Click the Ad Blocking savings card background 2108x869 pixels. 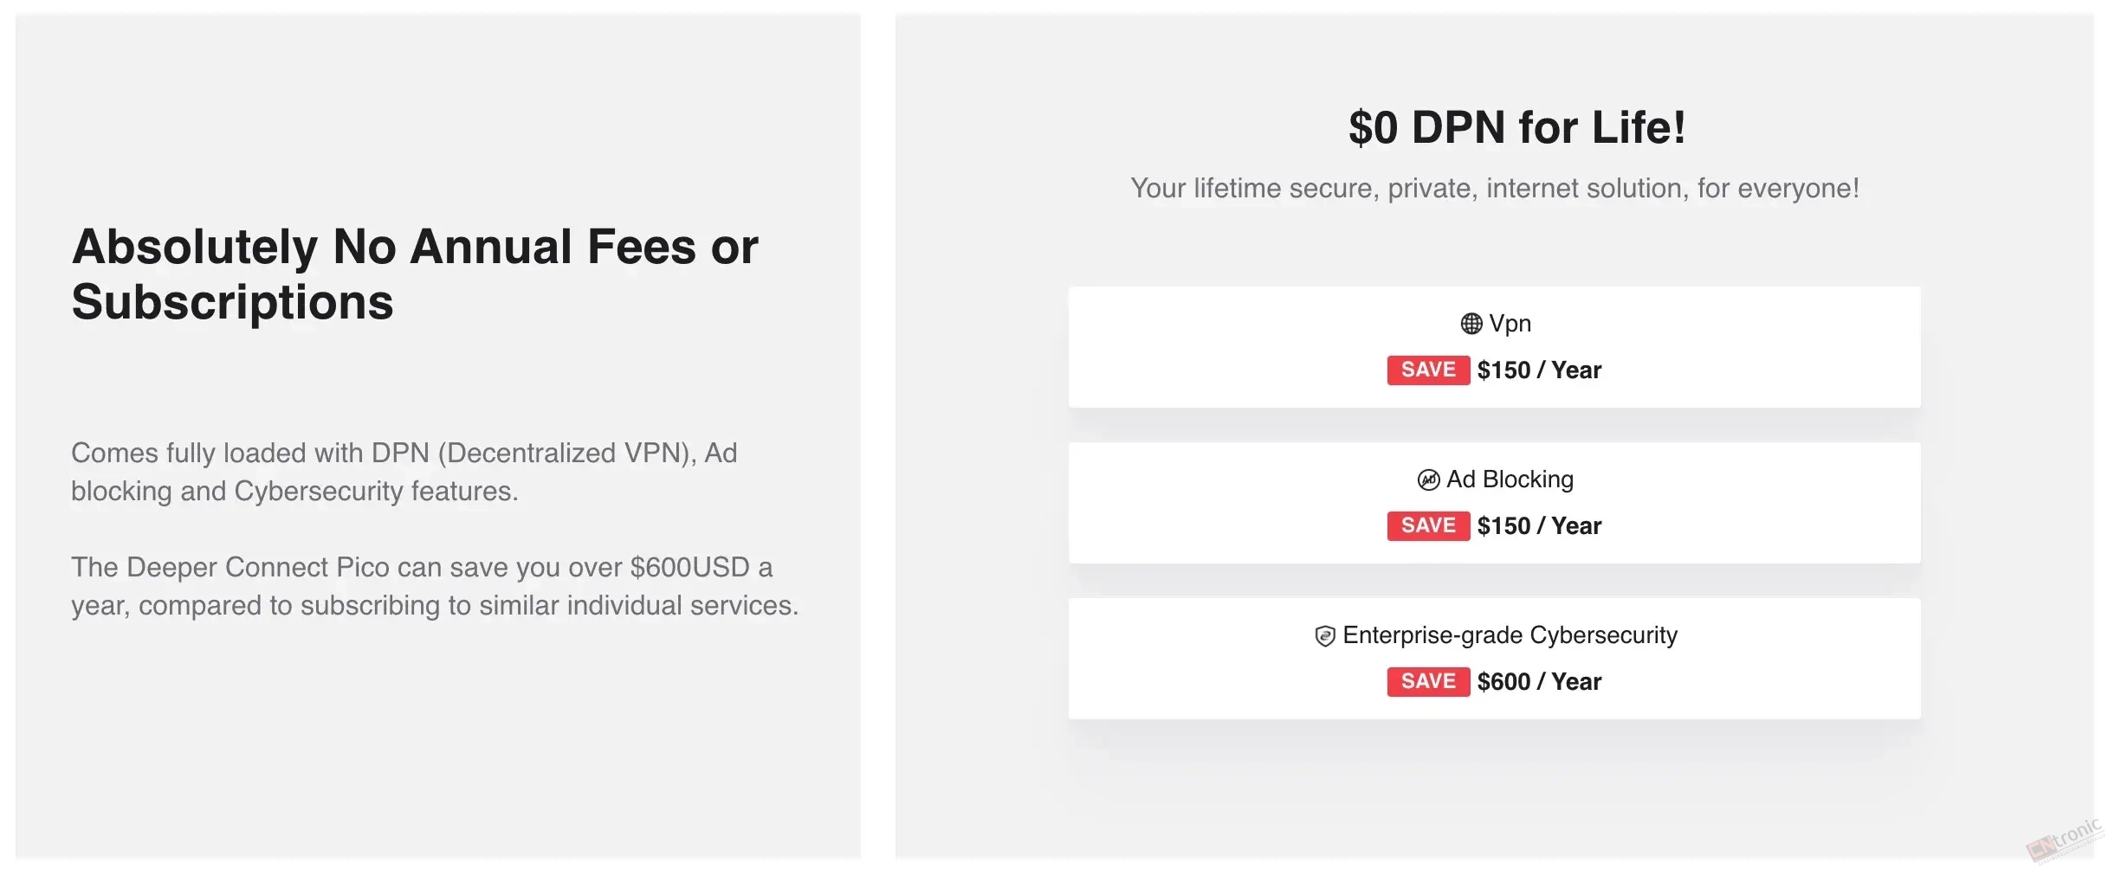coord(1494,503)
